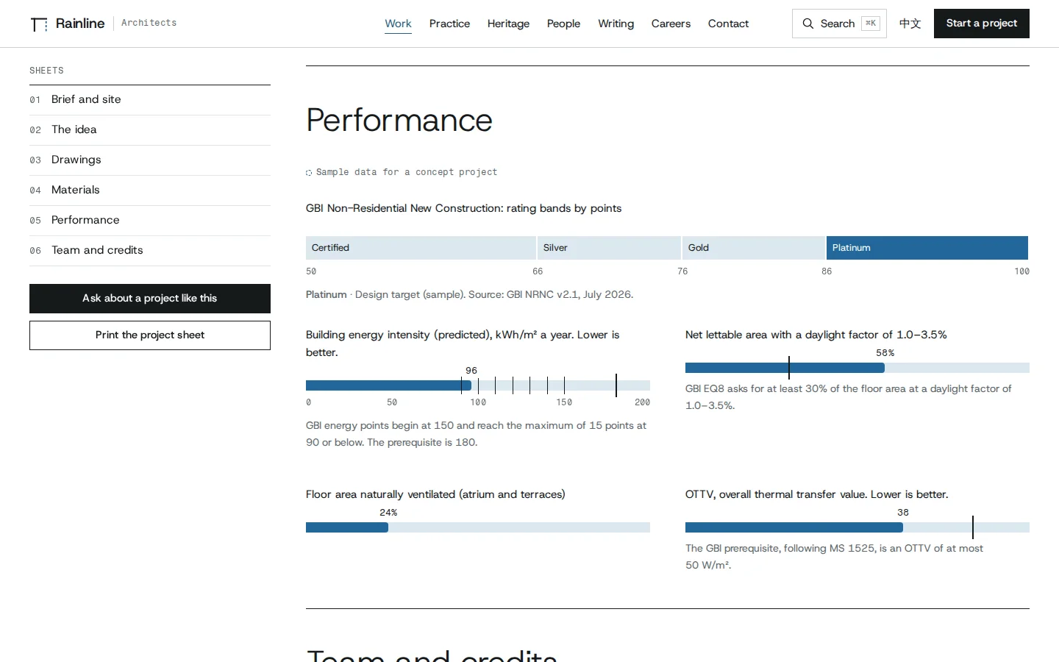The height and width of the screenshot is (662, 1059).
Task: Click the magnifier icon in Search
Action: coord(807,24)
